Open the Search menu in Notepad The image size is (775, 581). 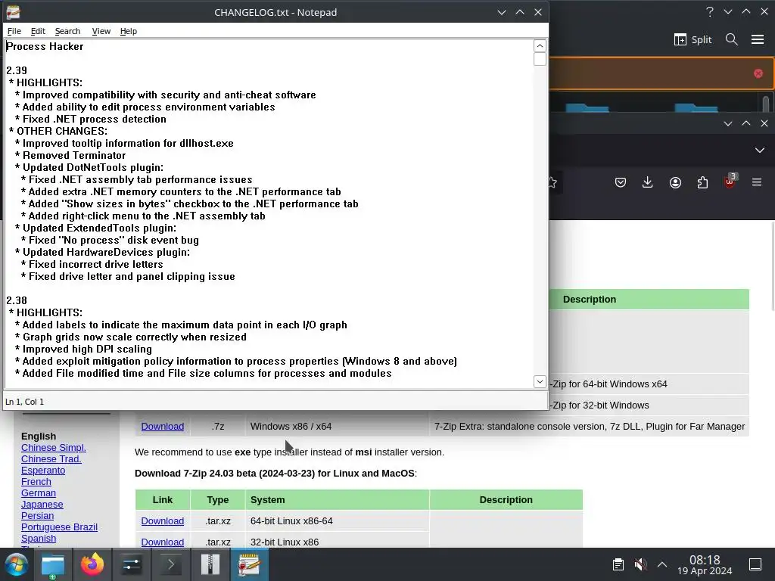coord(67,31)
